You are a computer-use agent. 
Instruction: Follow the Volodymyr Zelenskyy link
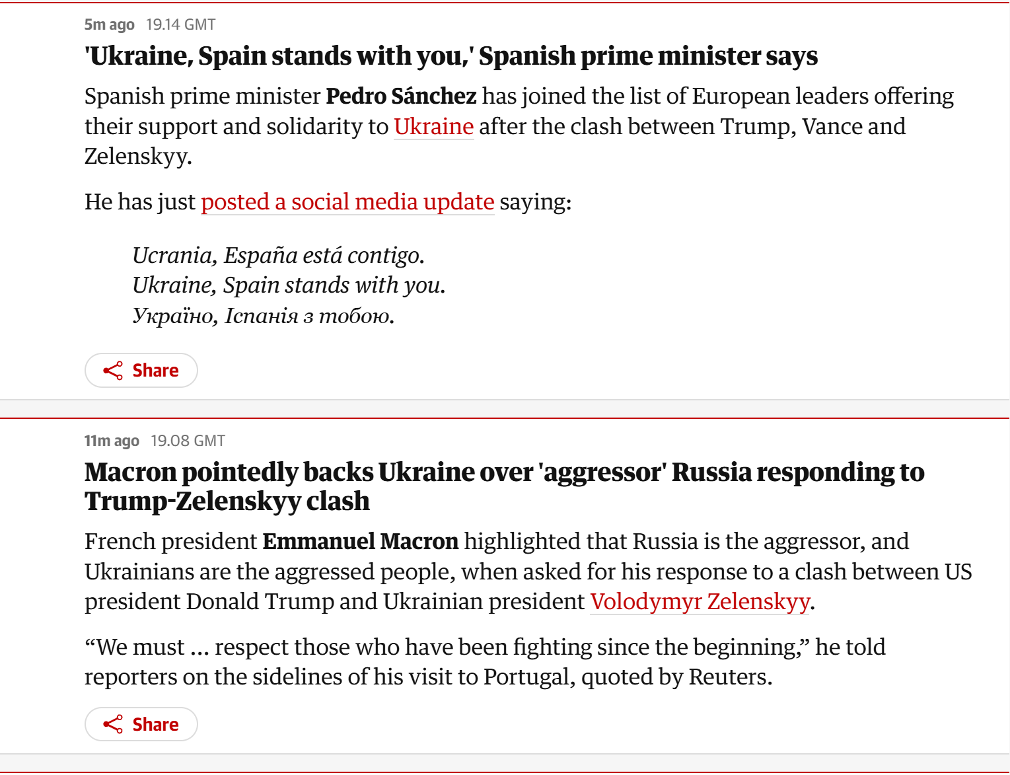point(700,602)
